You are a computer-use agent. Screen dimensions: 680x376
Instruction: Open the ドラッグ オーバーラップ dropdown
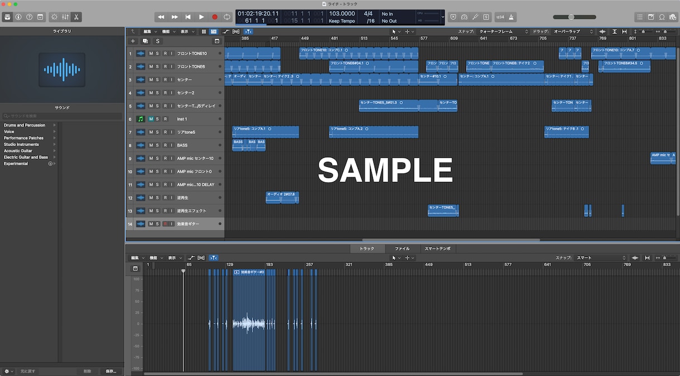tap(573, 32)
